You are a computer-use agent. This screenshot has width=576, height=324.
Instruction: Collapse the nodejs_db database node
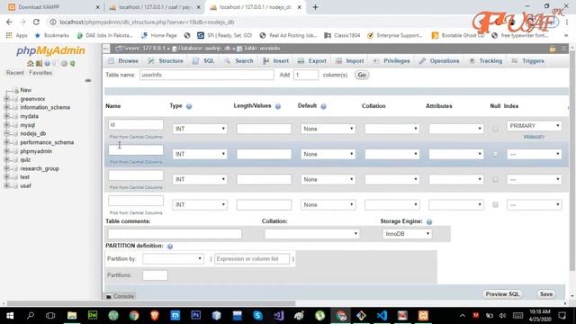(6, 134)
